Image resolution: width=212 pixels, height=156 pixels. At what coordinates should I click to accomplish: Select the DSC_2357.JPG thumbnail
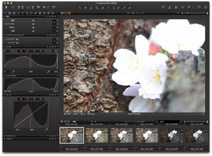click(172, 135)
